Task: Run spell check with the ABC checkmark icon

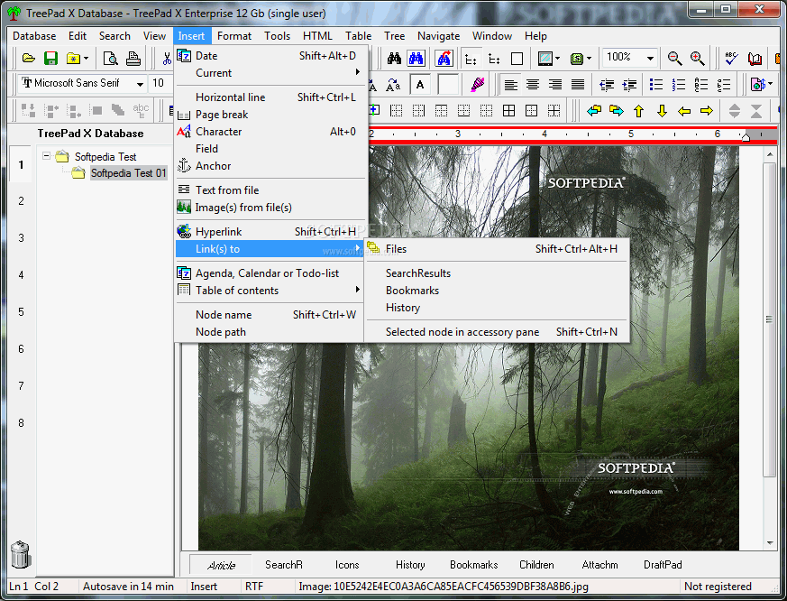Action: pyautogui.click(x=731, y=59)
